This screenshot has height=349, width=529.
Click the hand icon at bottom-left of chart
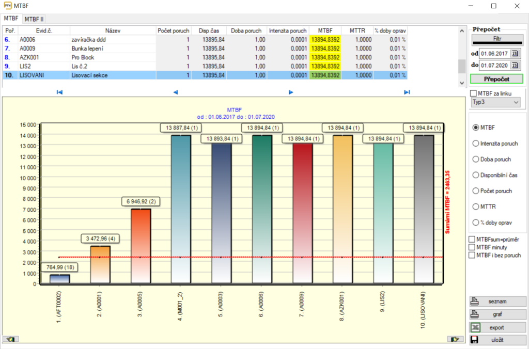click(x=10, y=339)
